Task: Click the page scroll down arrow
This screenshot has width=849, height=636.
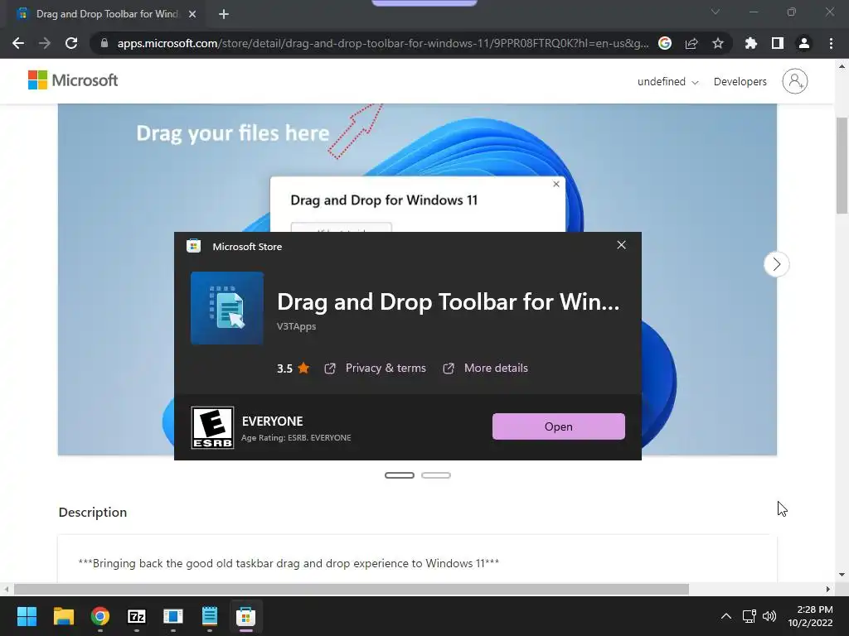Action: coord(842,575)
